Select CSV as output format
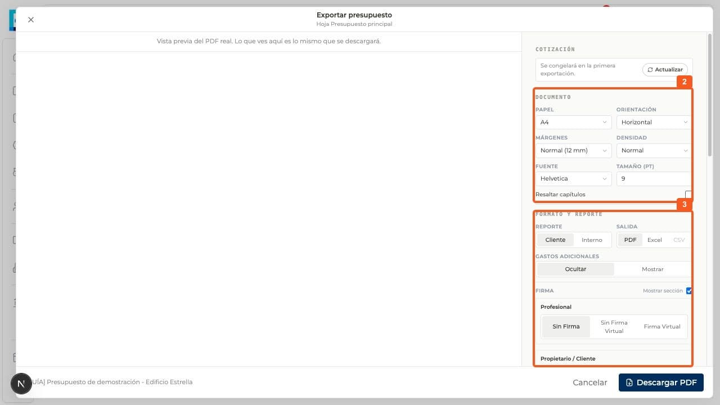The height and width of the screenshot is (405, 720). [679, 240]
